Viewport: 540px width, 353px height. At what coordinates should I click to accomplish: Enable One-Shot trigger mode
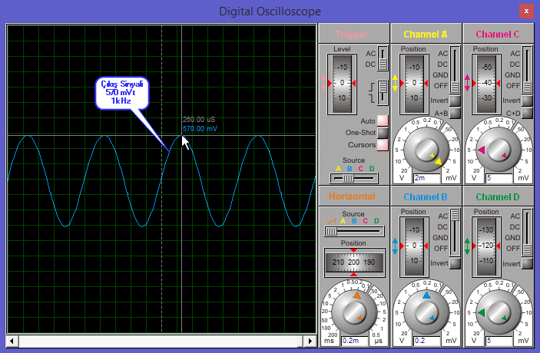coord(382,133)
